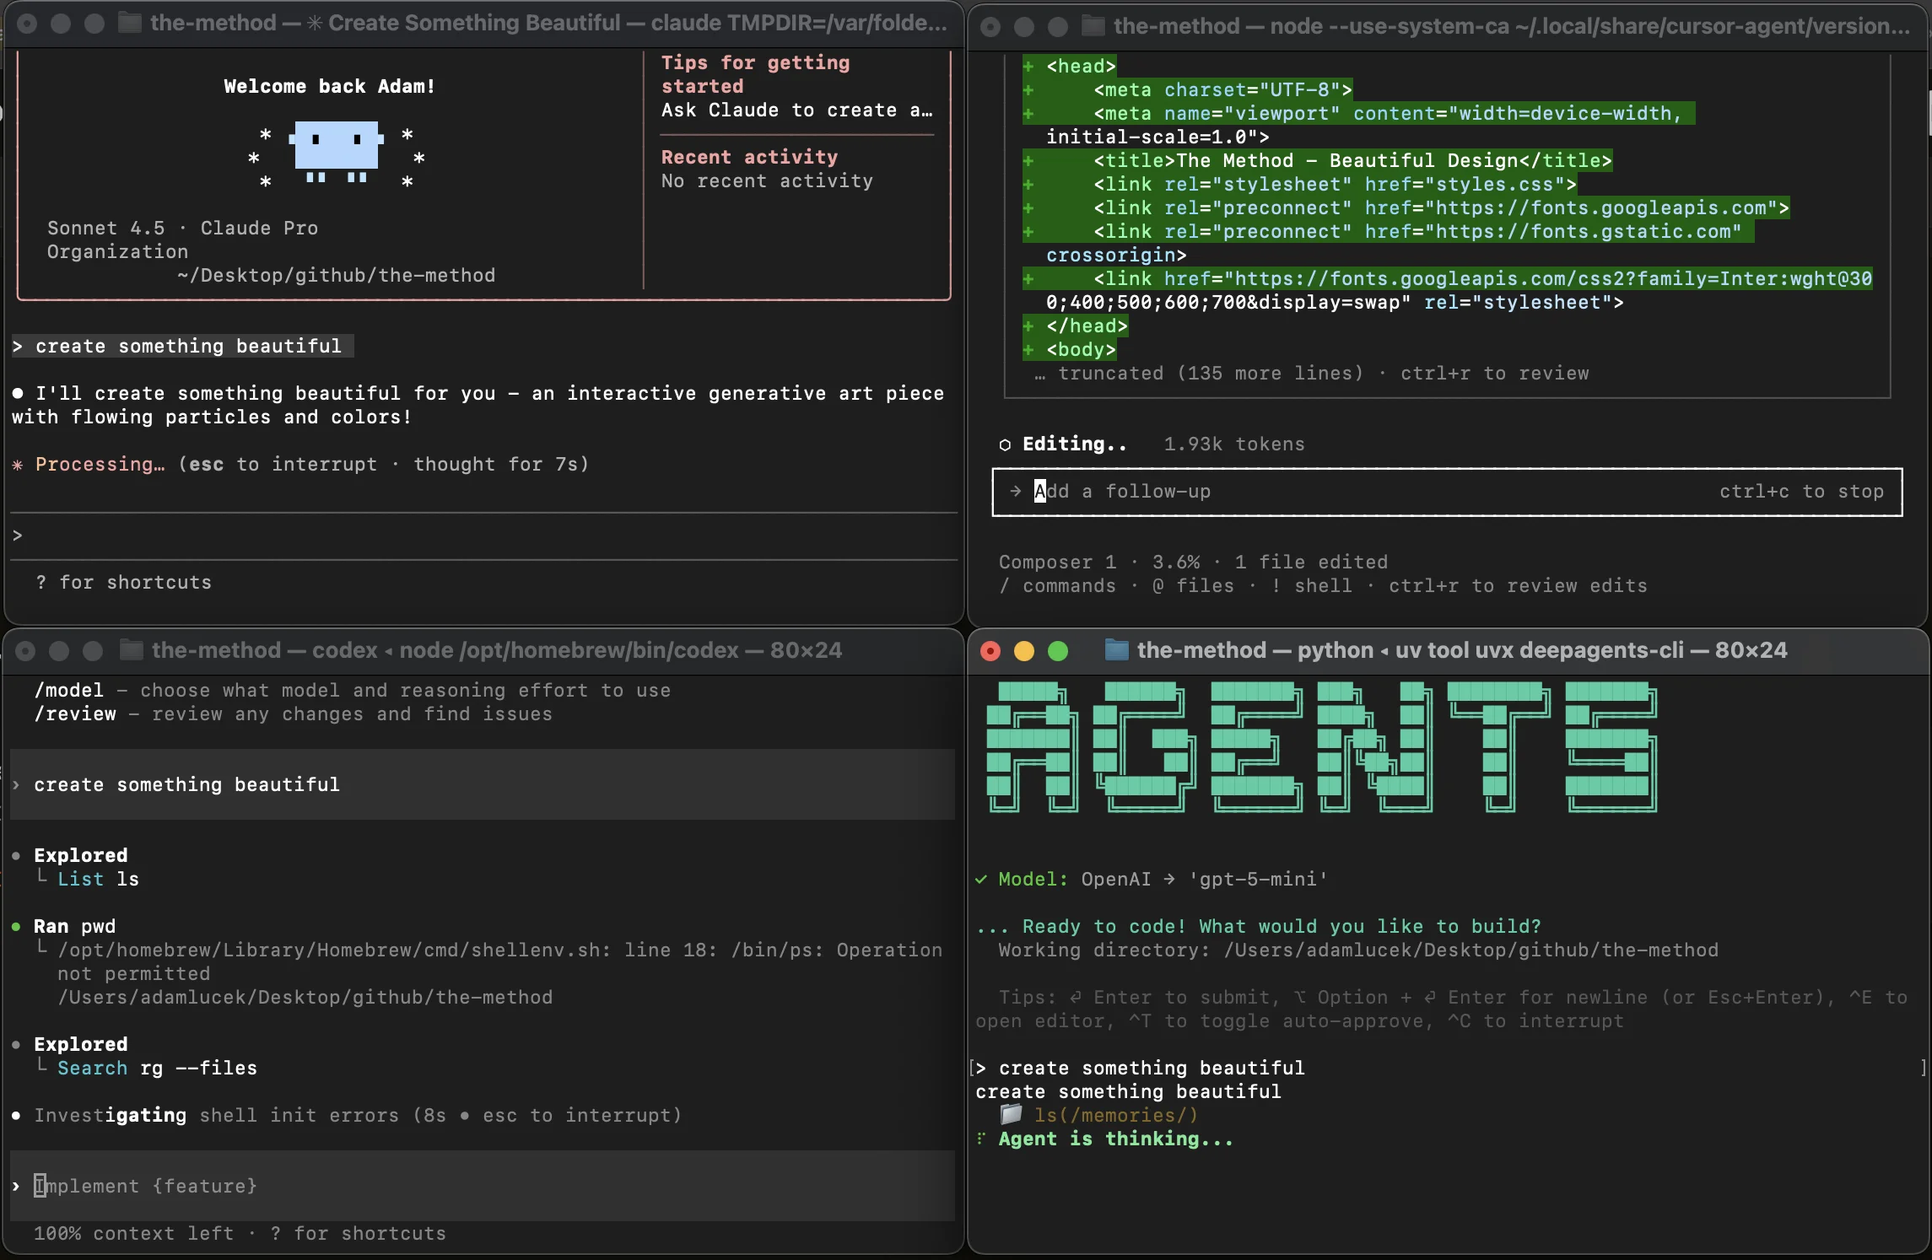
Task: Click the /model command entry in codex
Action: (x=69, y=691)
